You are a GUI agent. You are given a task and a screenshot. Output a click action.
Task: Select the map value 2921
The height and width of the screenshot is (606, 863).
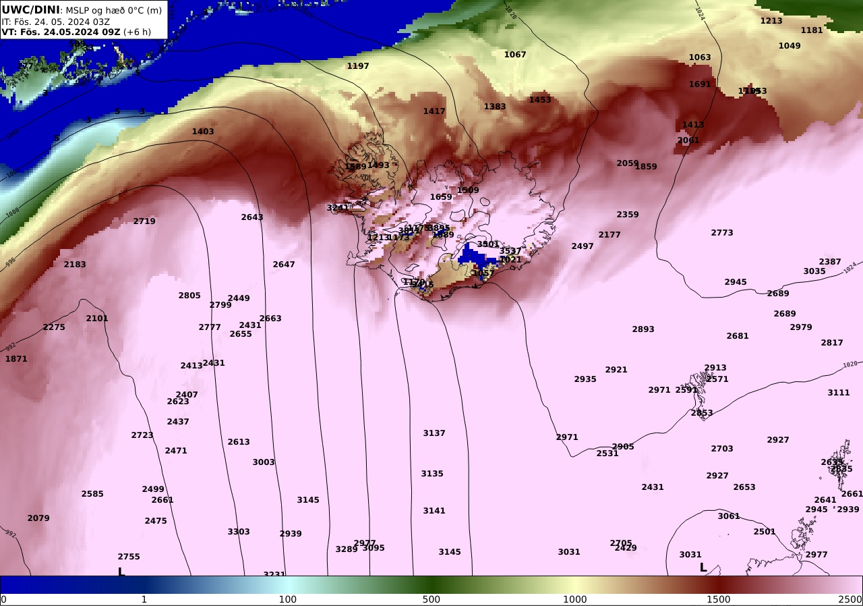(x=616, y=370)
